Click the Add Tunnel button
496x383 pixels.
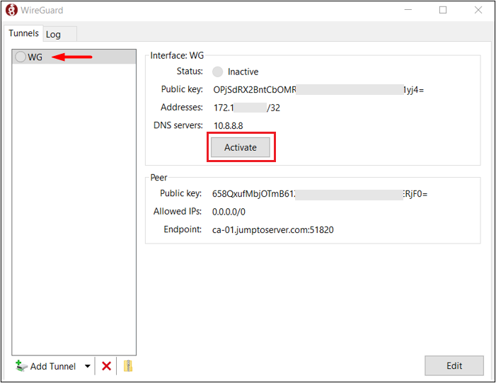[45, 366]
